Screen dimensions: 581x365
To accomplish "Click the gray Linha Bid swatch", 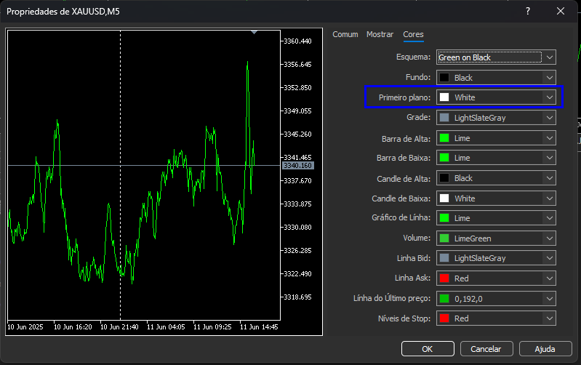I will point(444,258).
